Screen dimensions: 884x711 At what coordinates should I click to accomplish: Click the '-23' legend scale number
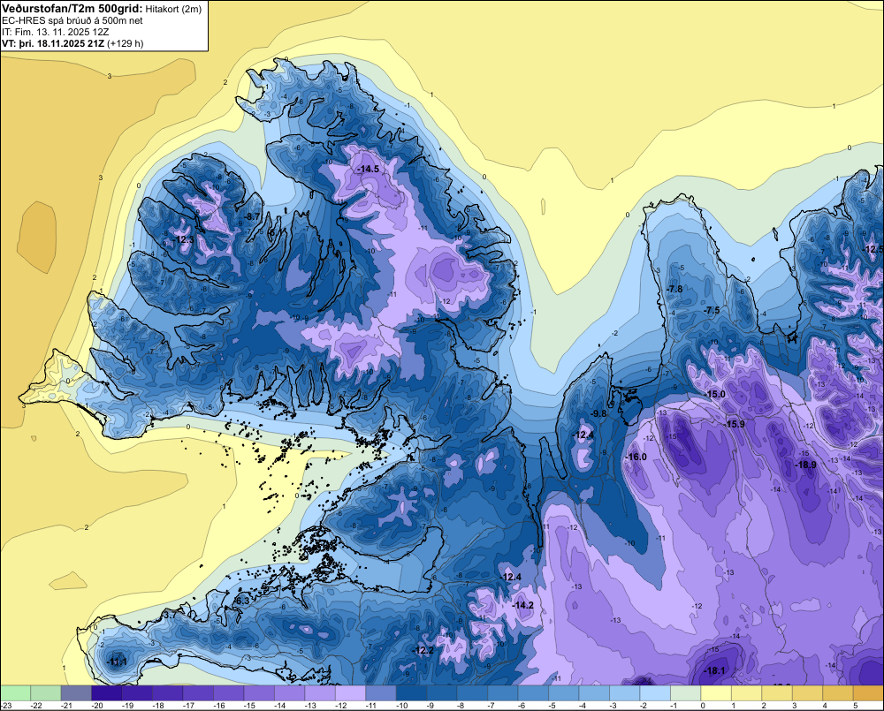point(6,706)
